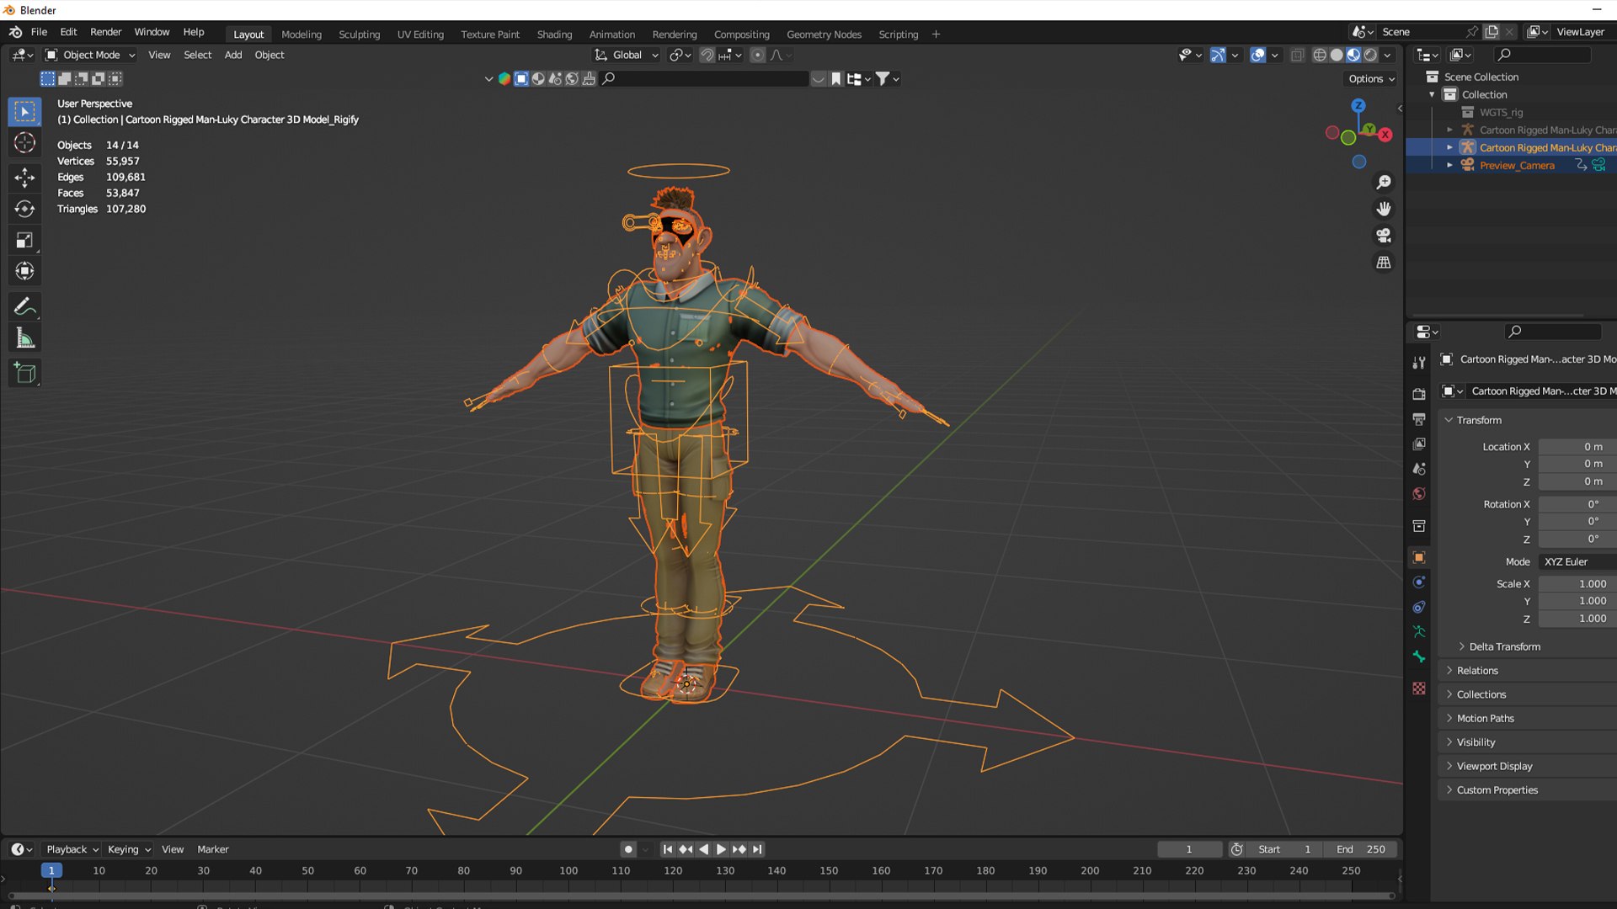
Task: Open the Bone properties tab
Action: [1419, 657]
